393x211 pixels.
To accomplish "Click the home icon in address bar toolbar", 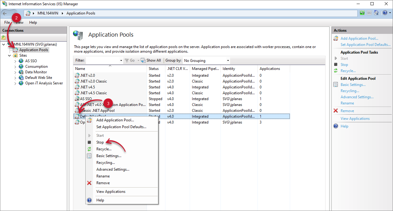I will pyautogui.click(x=376, y=13).
